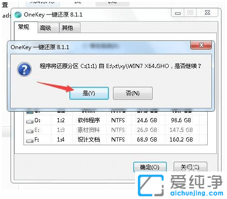Click the 1:3 partition number cell
The height and width of the screenshot is (199, 227).
coord(61,130)
